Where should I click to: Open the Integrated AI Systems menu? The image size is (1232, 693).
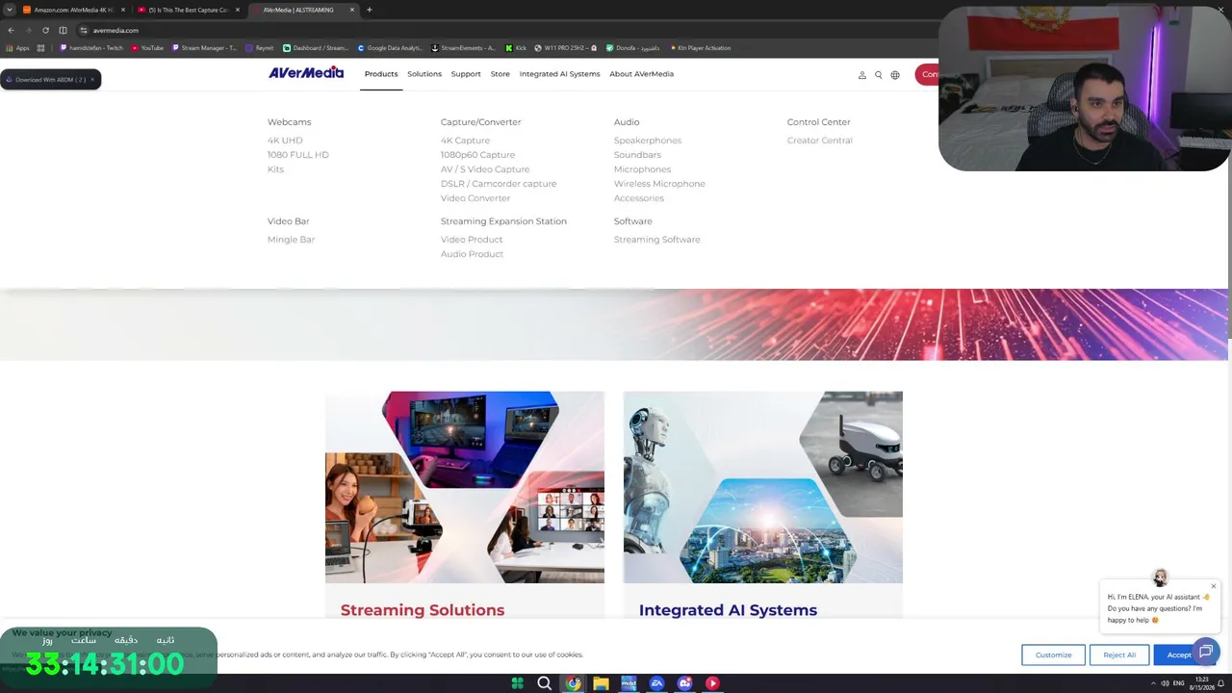[x=559, y=74]
